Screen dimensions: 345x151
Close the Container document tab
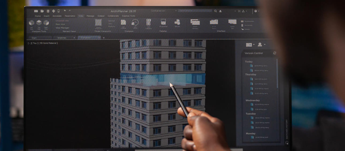coord(99,38)
